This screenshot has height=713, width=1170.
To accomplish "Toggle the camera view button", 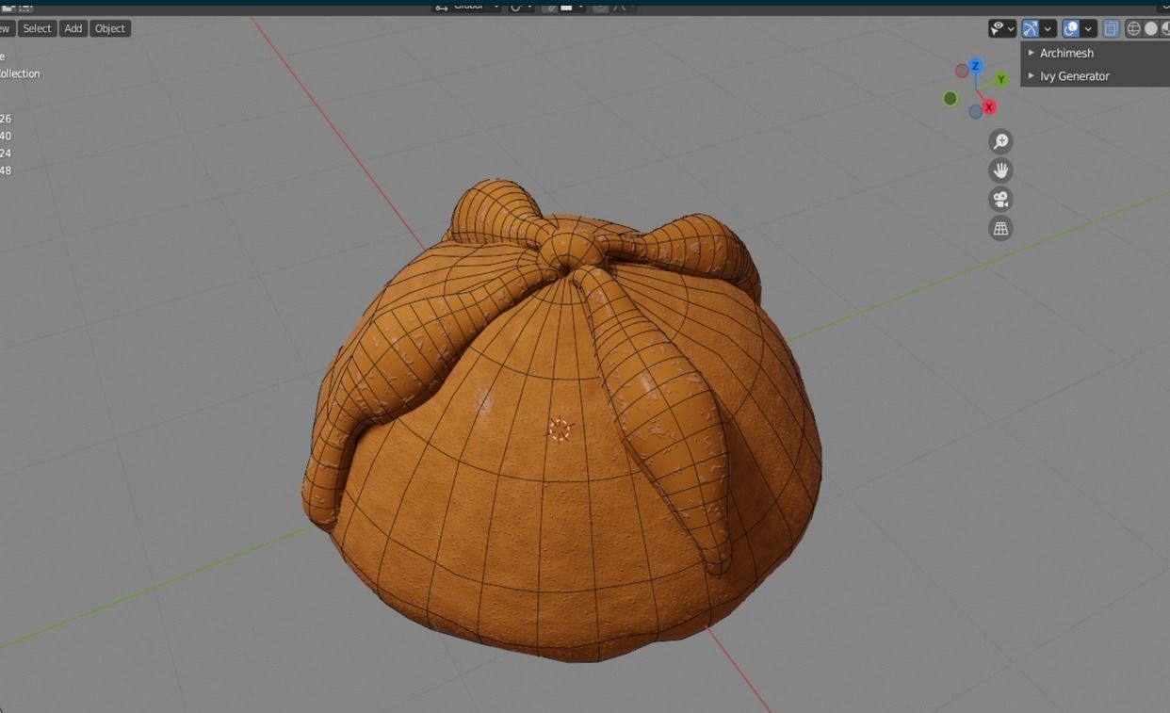I will (1000, 199).
